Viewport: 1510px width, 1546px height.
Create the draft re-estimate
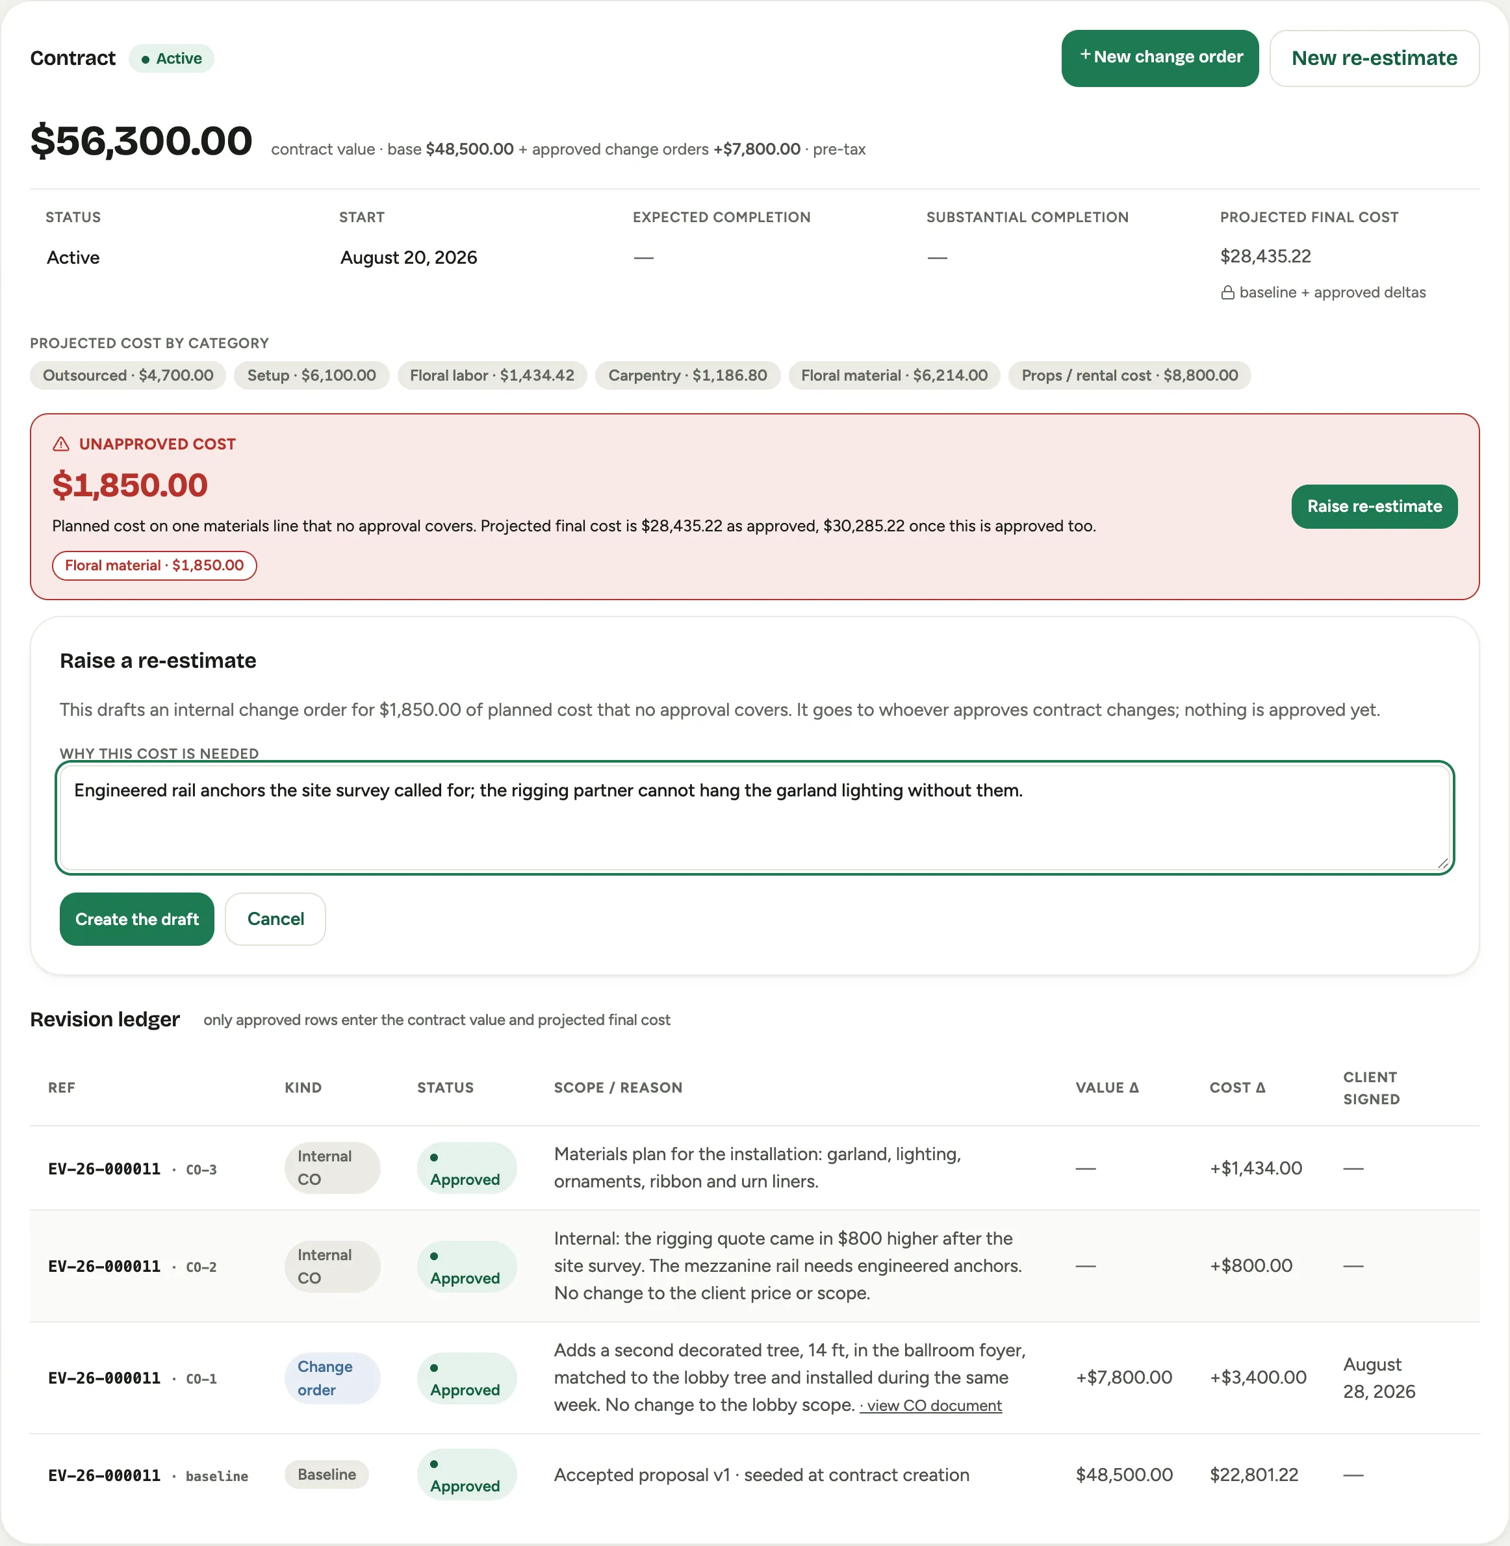tap(136, 919)
